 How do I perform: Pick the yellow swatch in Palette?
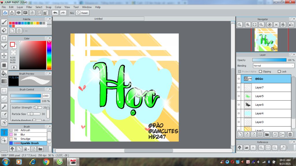(35, 23)
